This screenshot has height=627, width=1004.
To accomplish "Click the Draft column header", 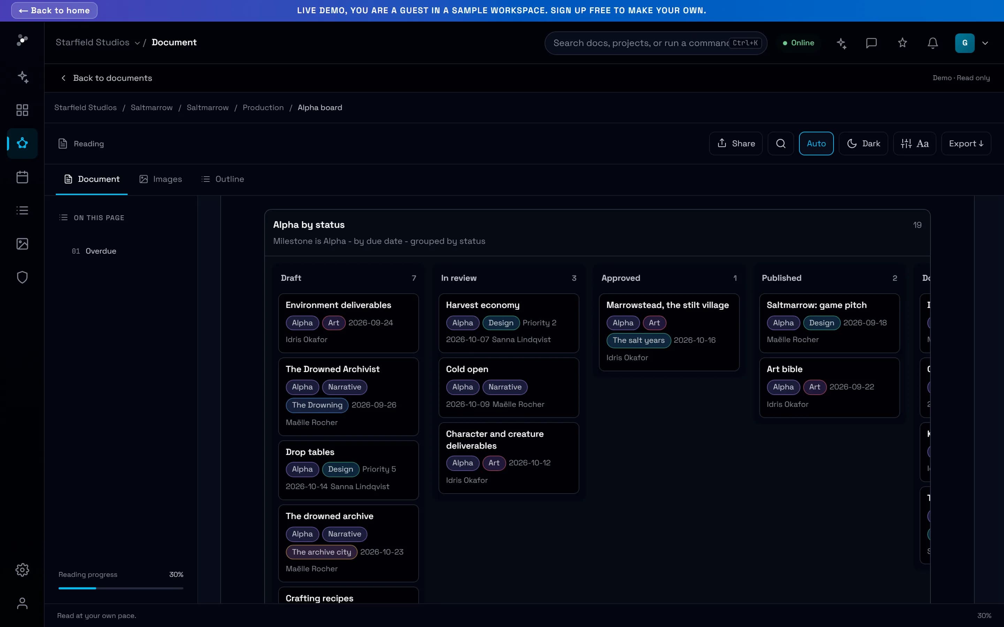I will [x=348, y=278].
